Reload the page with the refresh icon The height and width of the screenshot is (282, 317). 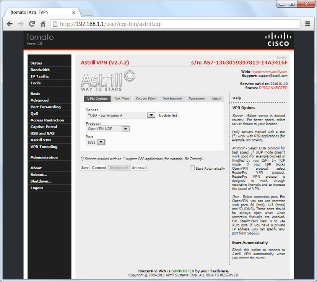32,24
